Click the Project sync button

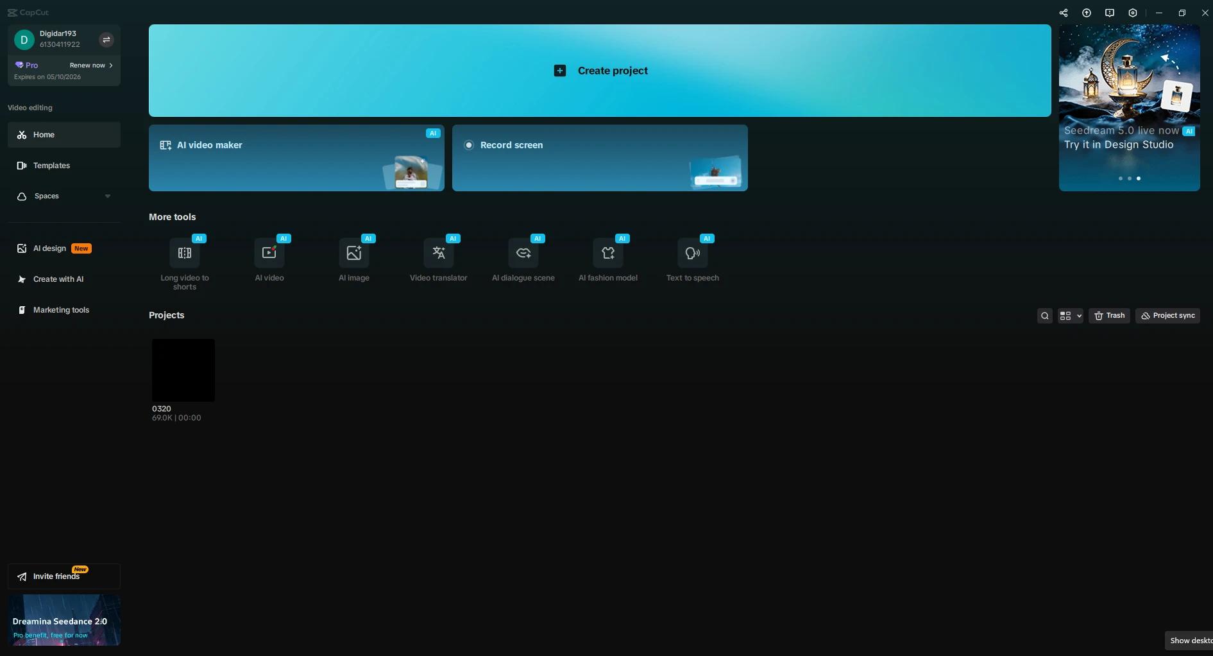pos(1167,316)
